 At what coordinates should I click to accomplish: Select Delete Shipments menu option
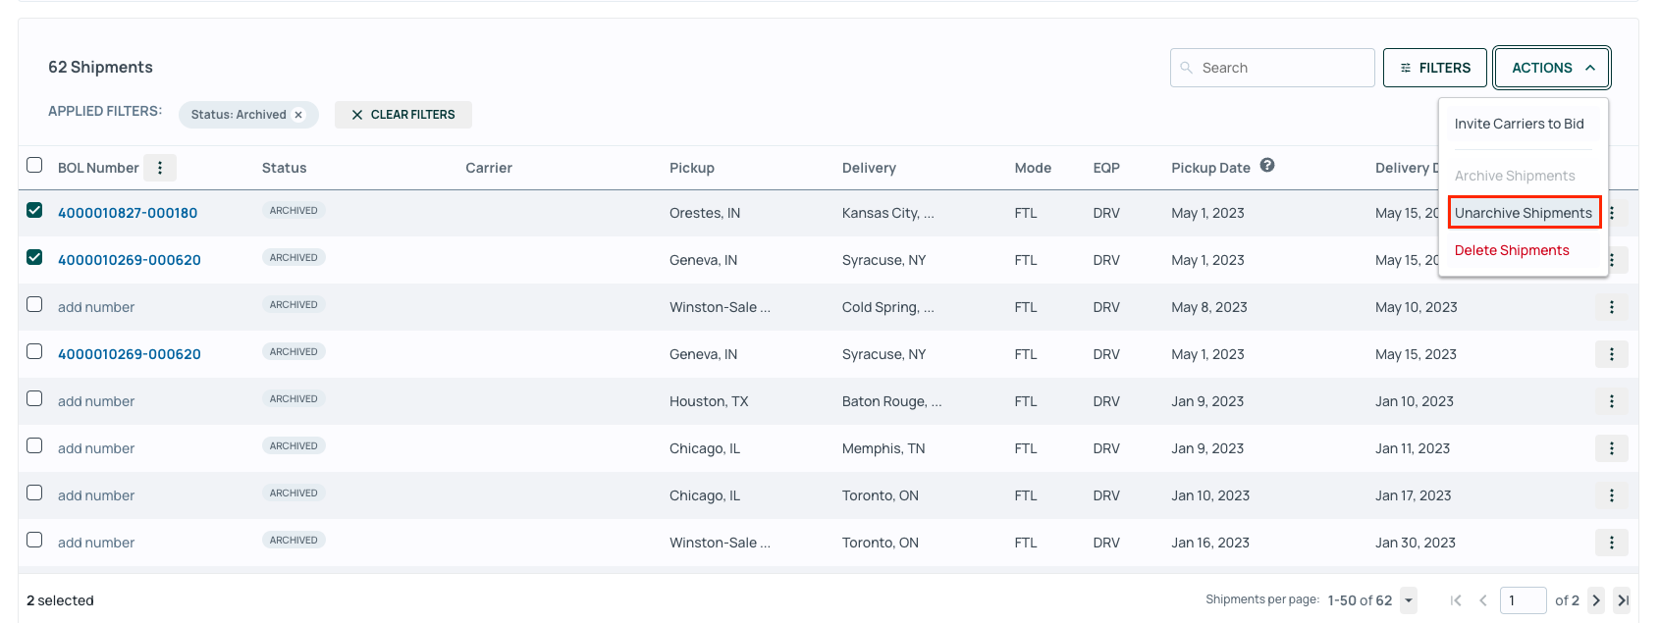(x=1512, y=250)
